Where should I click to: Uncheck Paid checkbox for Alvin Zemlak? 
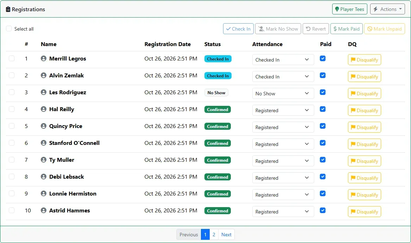pos(323,75)
